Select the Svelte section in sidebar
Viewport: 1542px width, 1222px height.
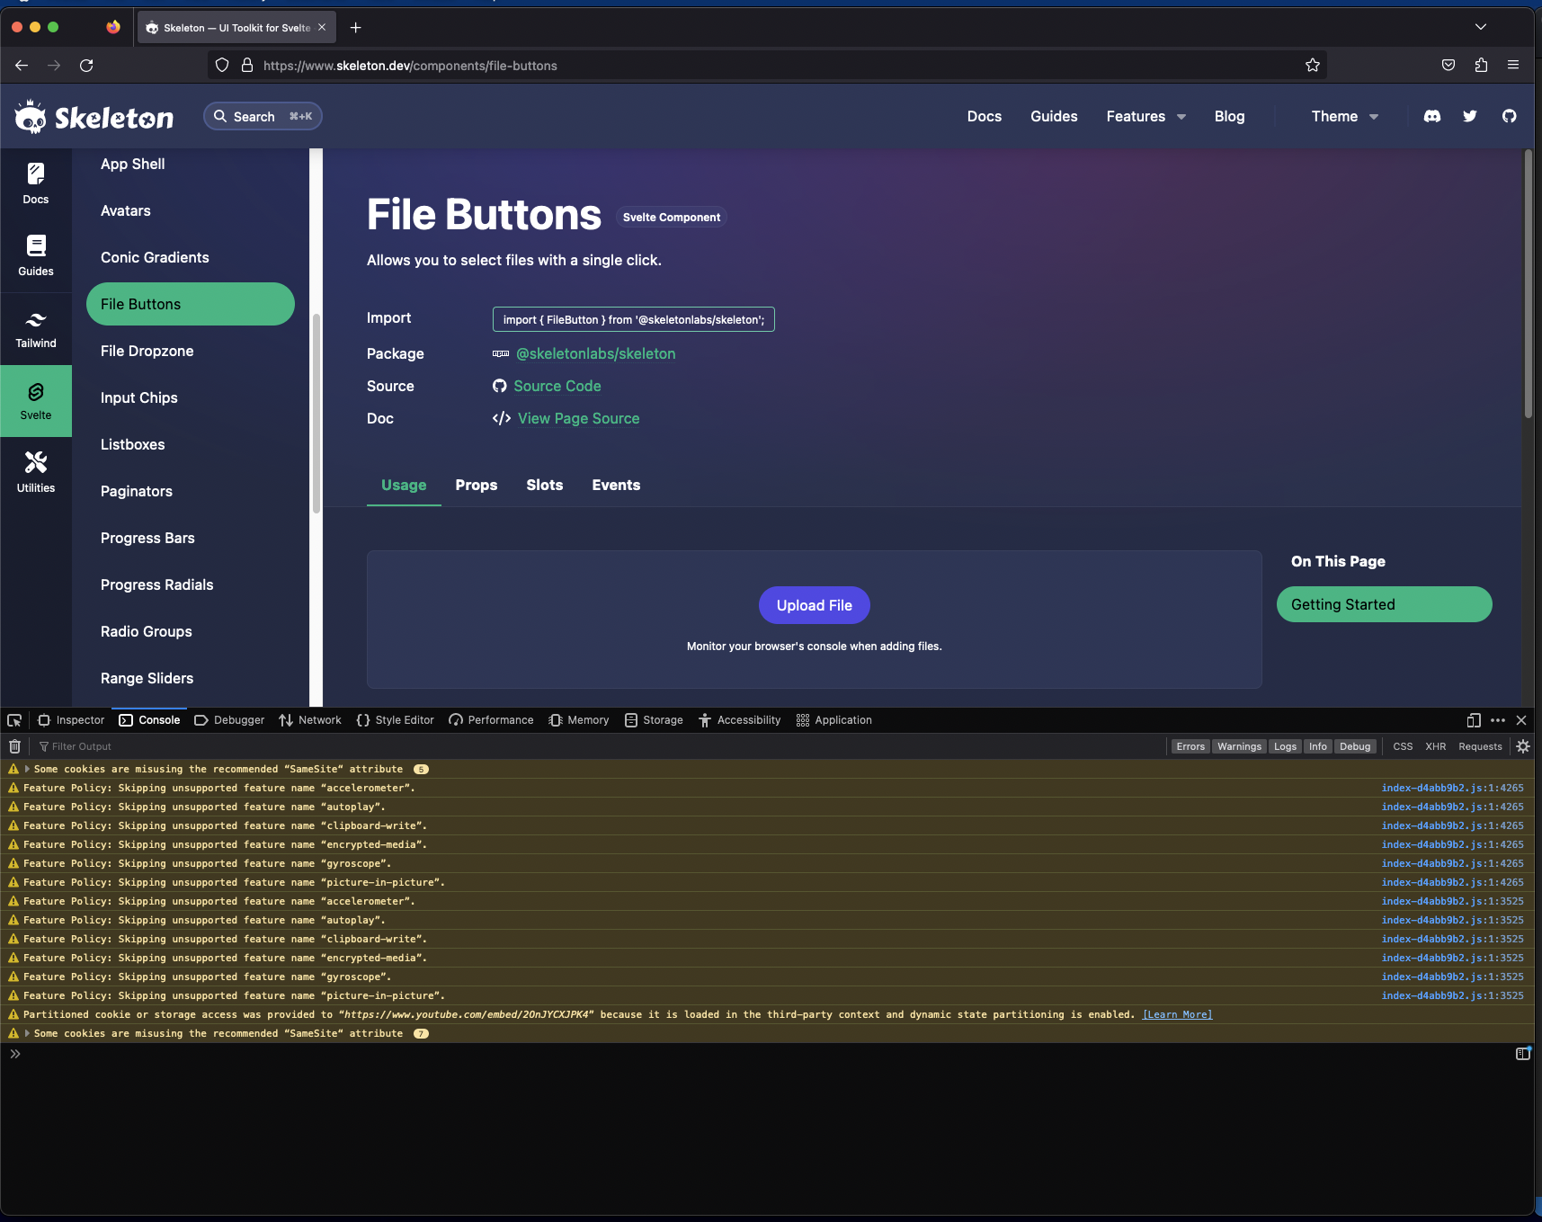[36, 401]
